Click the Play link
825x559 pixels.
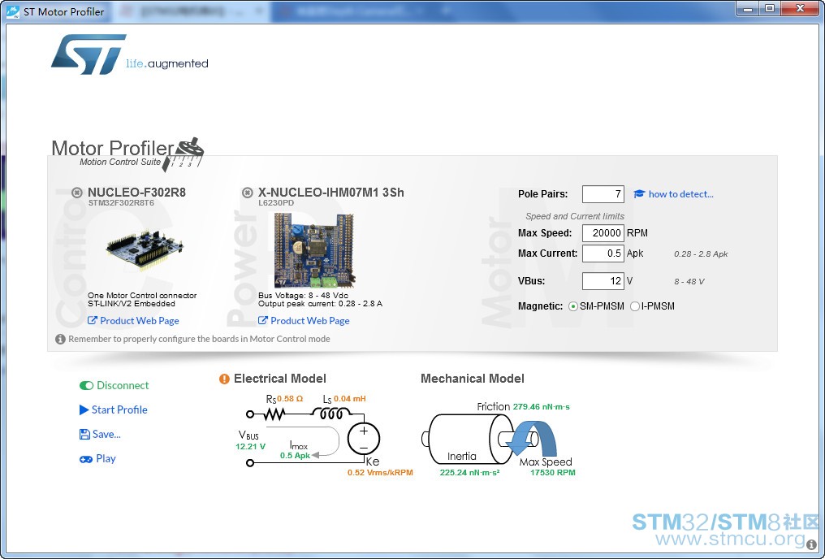click(106, 458)
